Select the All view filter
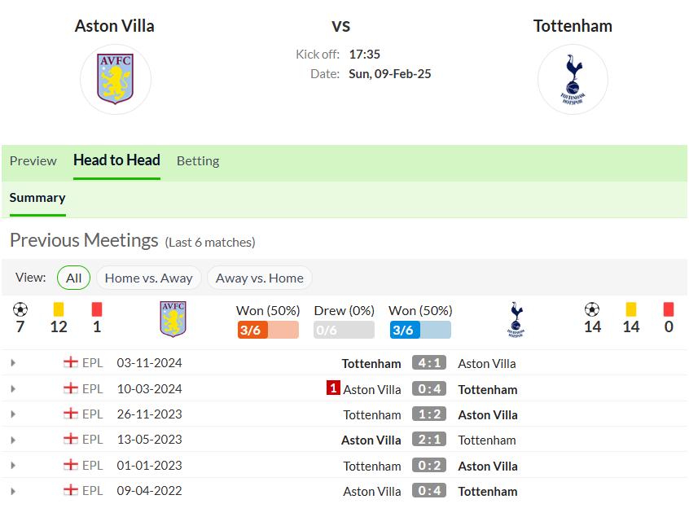 tap(74, 278)
